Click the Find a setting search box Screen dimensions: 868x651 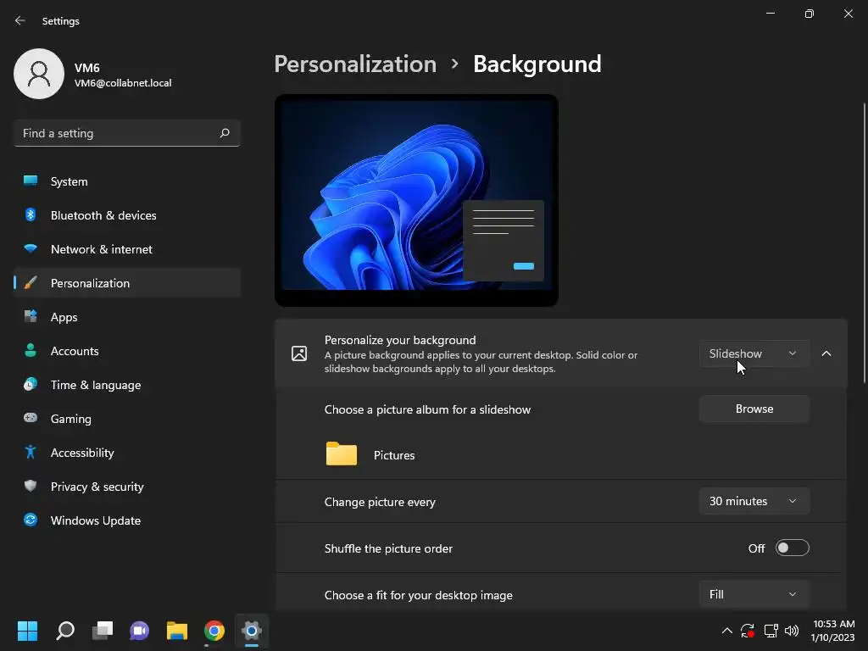[x=127, y=133]
